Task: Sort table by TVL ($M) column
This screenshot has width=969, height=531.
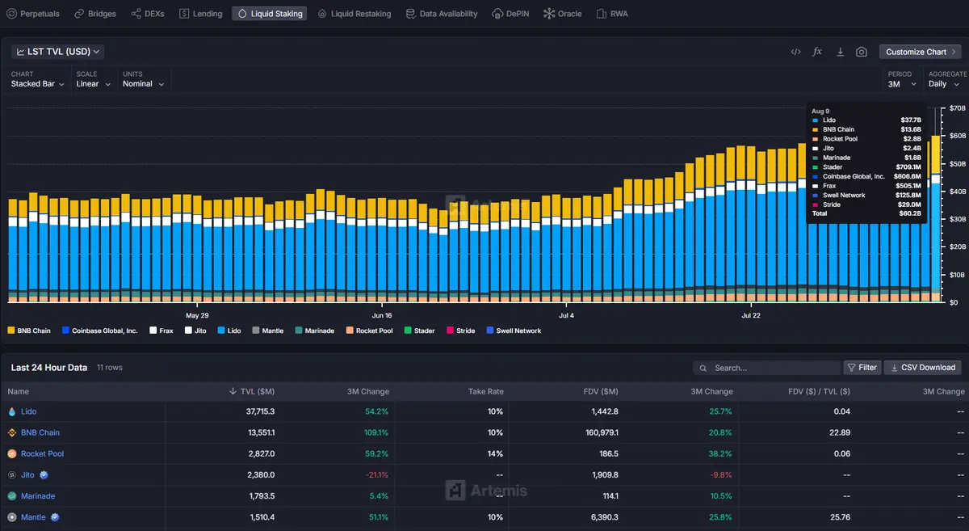Action: (x=253, y=391)
